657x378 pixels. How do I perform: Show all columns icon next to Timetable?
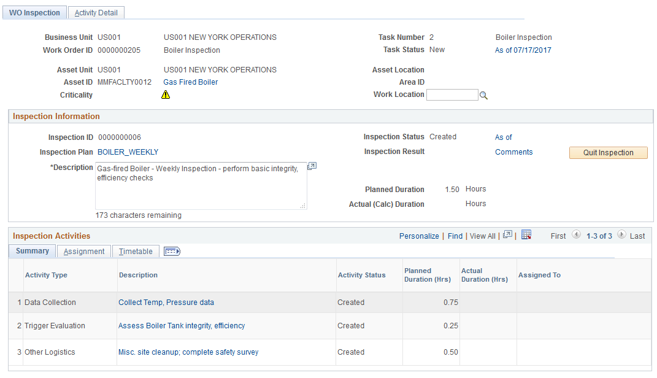(172, 252)
